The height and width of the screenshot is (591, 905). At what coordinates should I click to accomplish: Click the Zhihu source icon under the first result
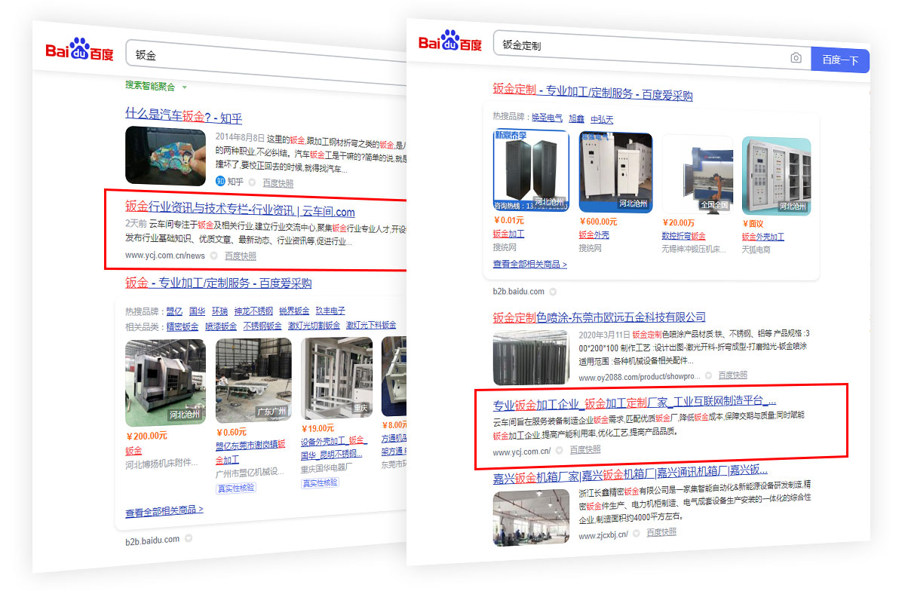pyautogui.click(x=220, y=182)
